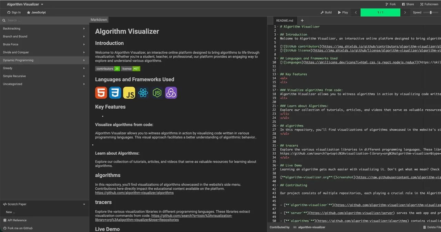Screen dimensions: 441x232
Task: Click 'Learn about Algorithms:' preview heading
Action: point(117,153)
